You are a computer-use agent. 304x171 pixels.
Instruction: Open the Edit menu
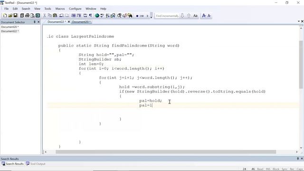tap(15, 9)
